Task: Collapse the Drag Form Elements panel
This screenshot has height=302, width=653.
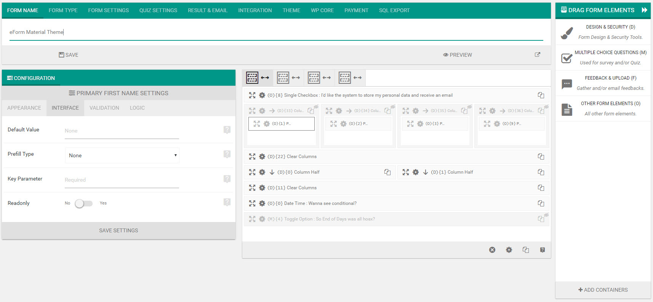Action: click(644, 10)
